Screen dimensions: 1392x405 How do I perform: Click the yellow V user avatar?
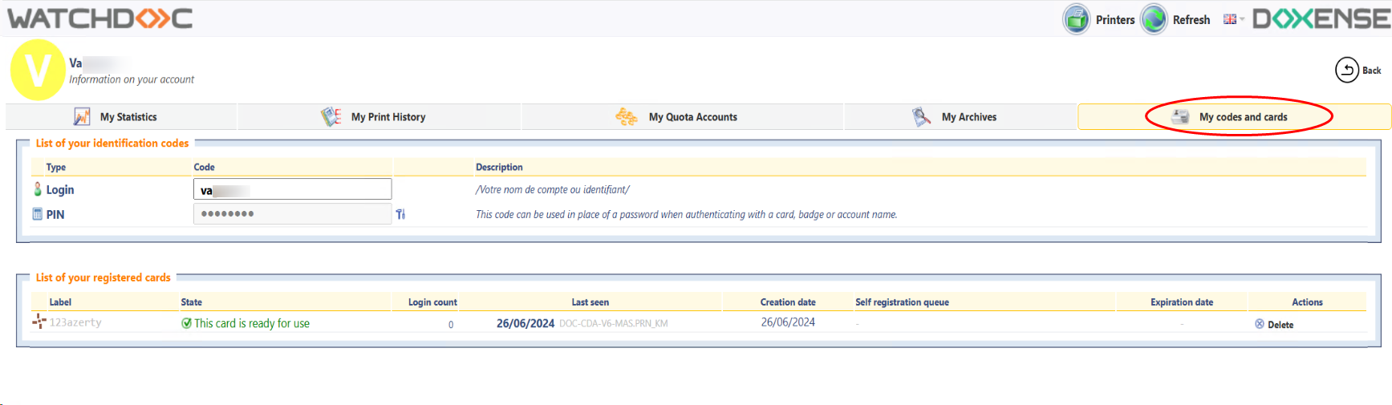pos(37,71)
